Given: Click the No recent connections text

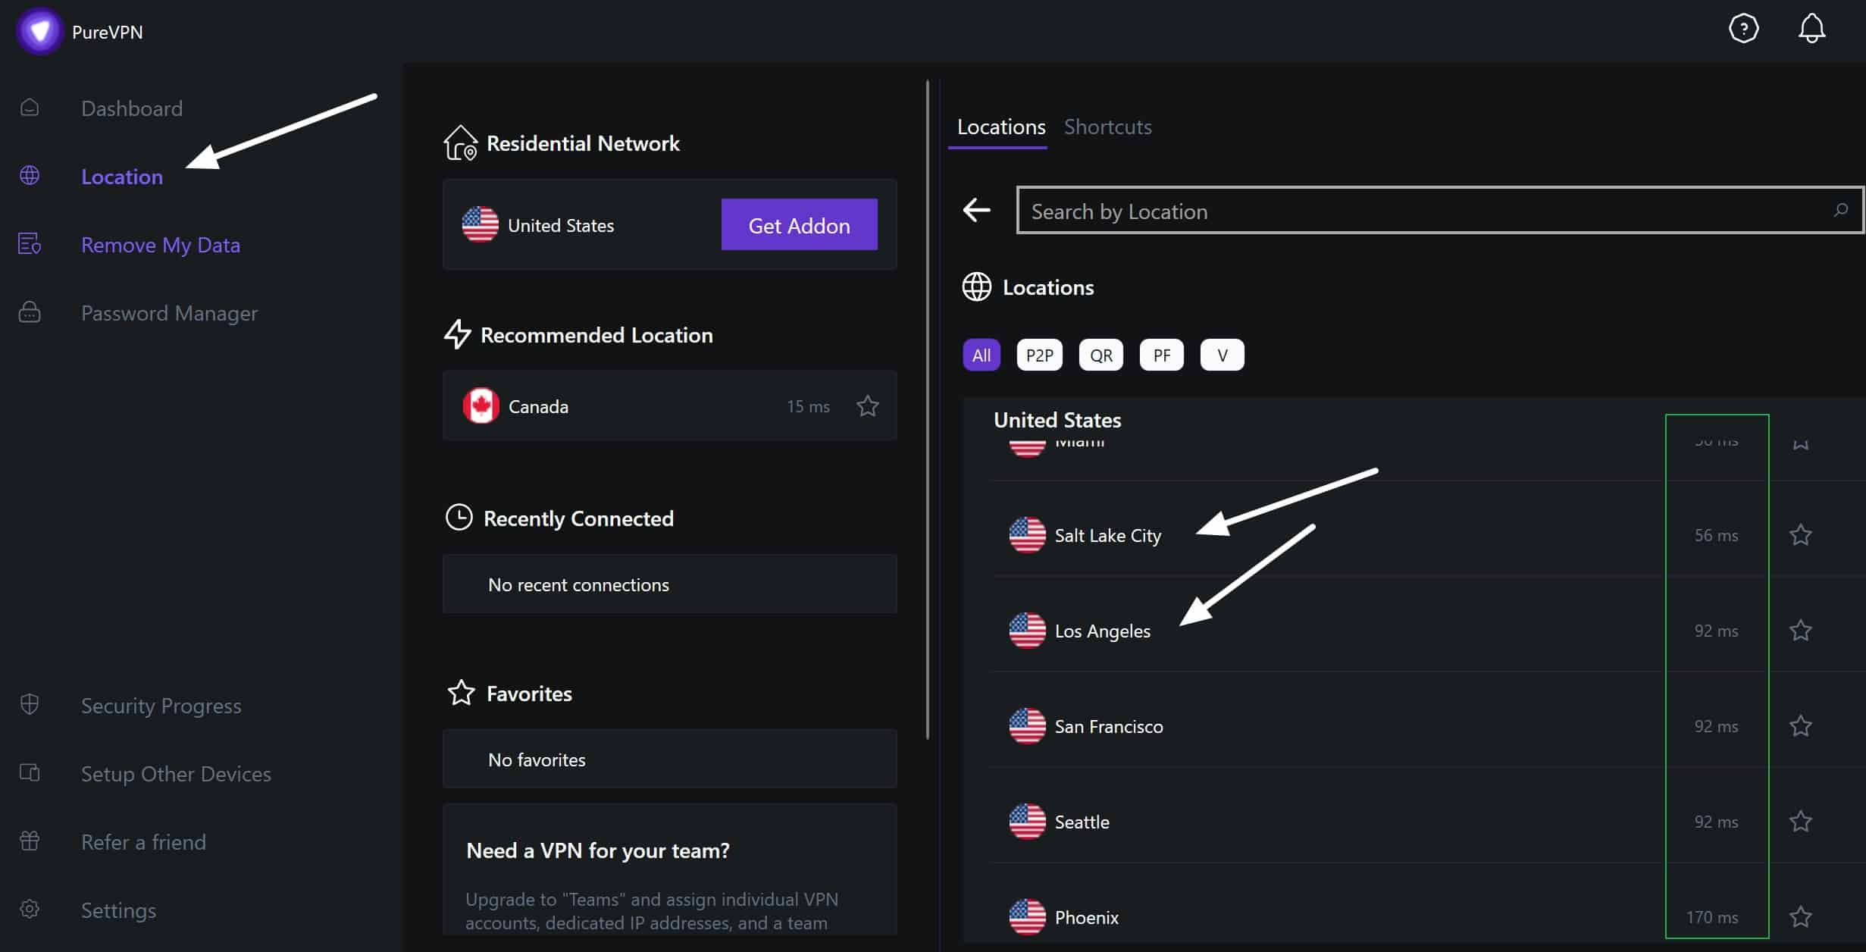Looking at the screenshot, I should [x=578, y=584].
